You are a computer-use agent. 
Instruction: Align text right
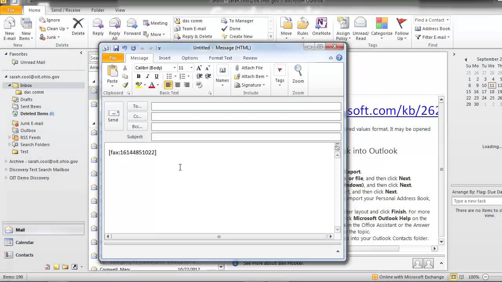187,85
